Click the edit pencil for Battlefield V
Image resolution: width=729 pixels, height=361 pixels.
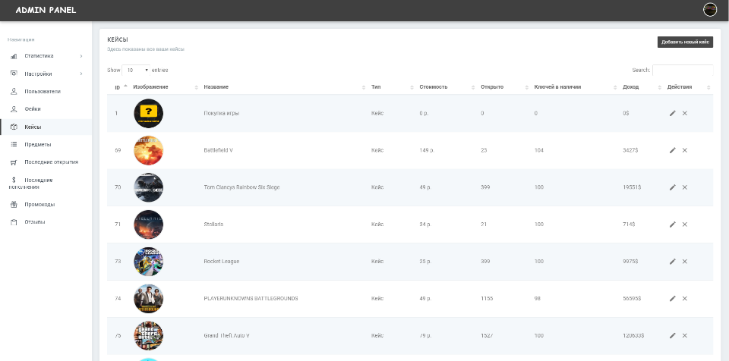[672, 150]
